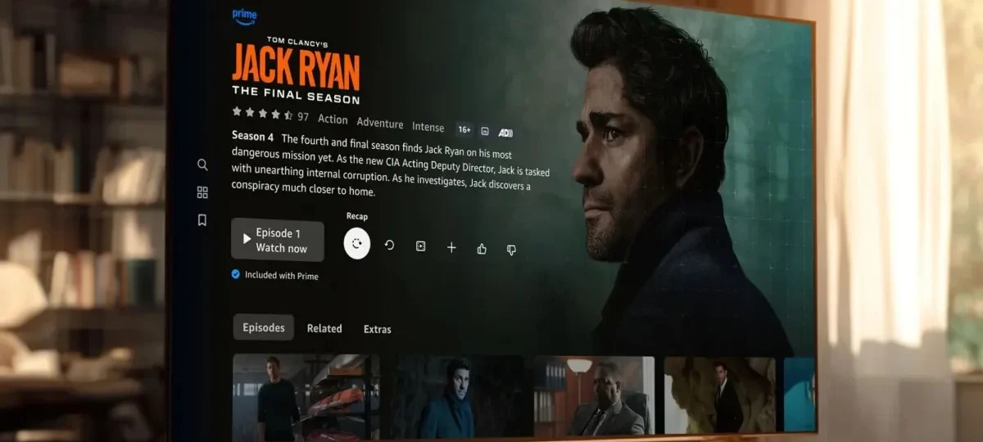The width and height of the screenshot is (983, 442).
Task: Open the categories grid icon in sidebar
Action: (x=202, y=192)
